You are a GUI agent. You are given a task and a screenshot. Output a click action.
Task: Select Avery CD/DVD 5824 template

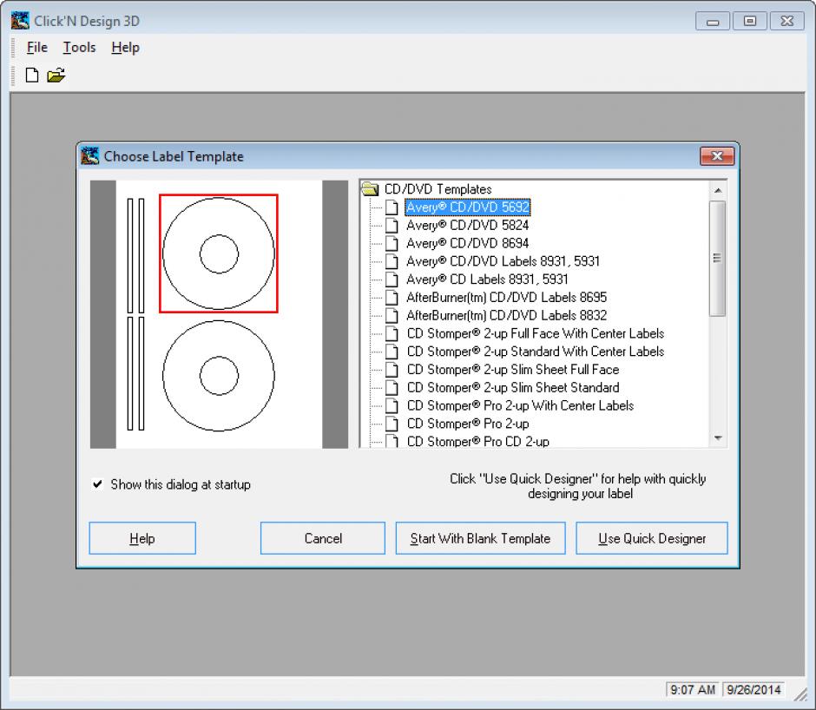(x=467, y=226)
